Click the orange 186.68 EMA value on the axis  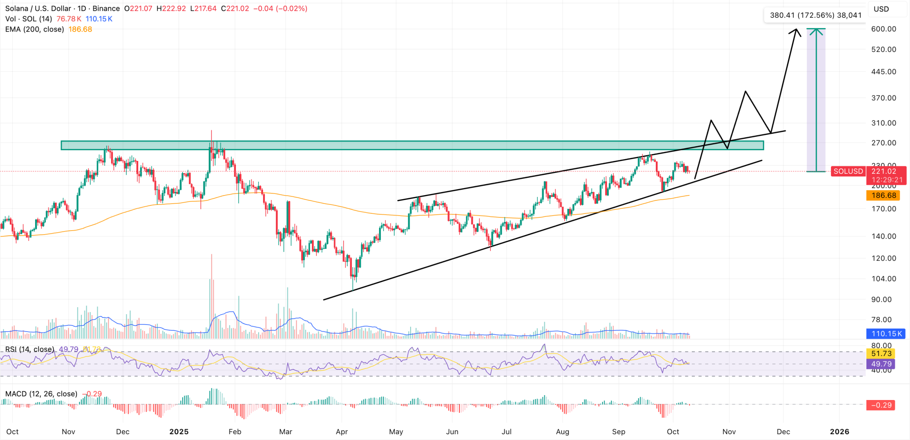pos(883,196)
